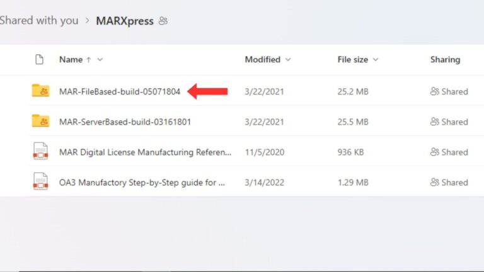Go to Shared with you breadcrumb
This screenshot has width=484, height=272.
click(38, 20)
